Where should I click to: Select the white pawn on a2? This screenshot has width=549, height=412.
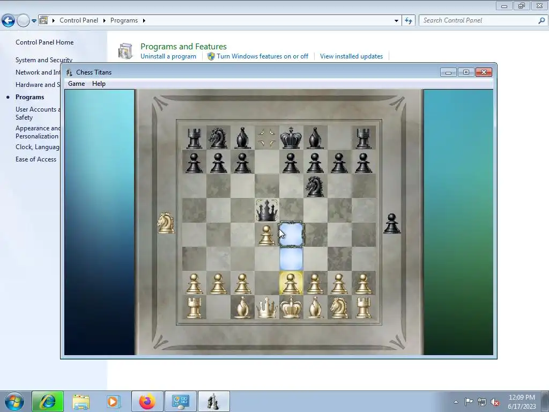click(194, 283)
